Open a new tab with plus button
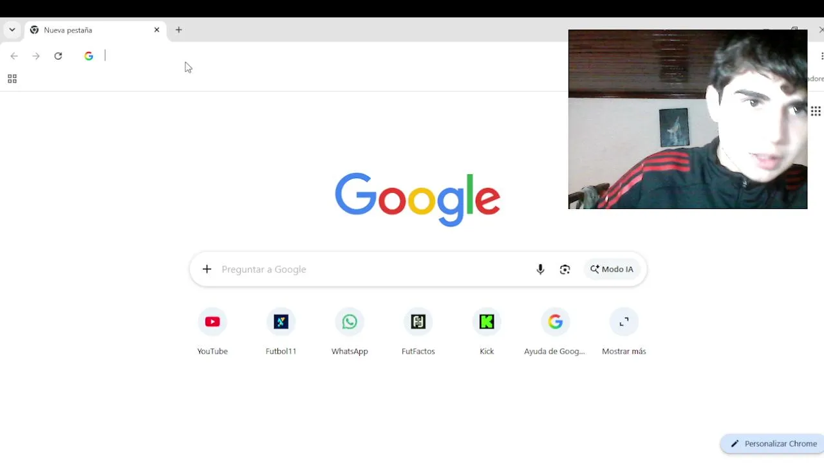Viewport: 824px width, 463px height. click(x=179, y=30)
